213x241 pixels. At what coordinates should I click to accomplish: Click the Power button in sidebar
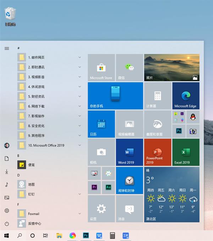[7, 224]
